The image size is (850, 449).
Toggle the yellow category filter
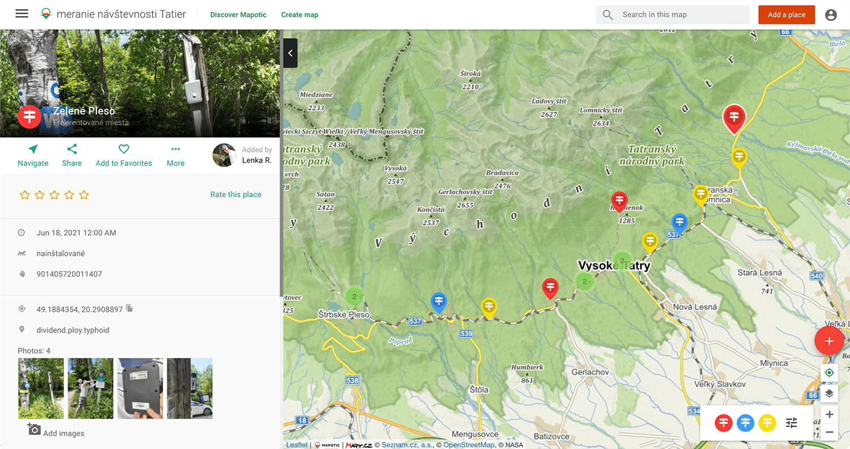click(x=767, y=423)
